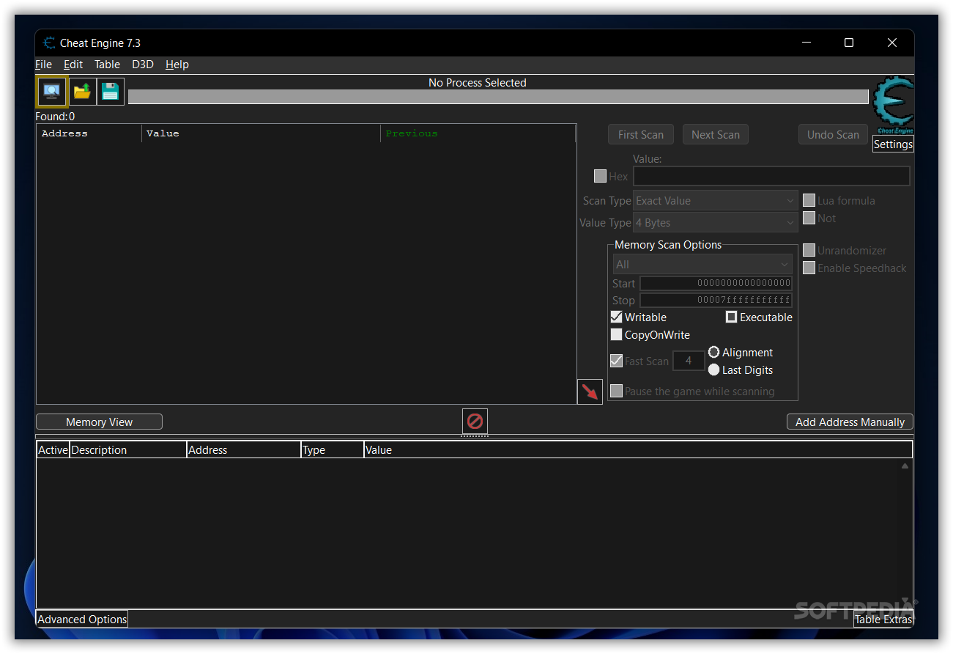
Task: Toggle the Fast Scan checkbox
Action: coord(616,361)
